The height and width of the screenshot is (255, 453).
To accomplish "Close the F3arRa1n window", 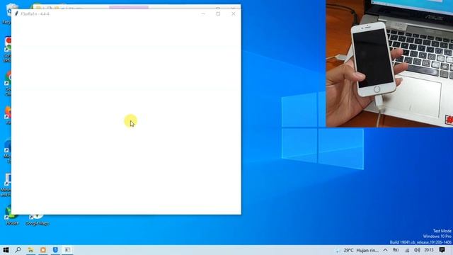I will click(234, 13).
